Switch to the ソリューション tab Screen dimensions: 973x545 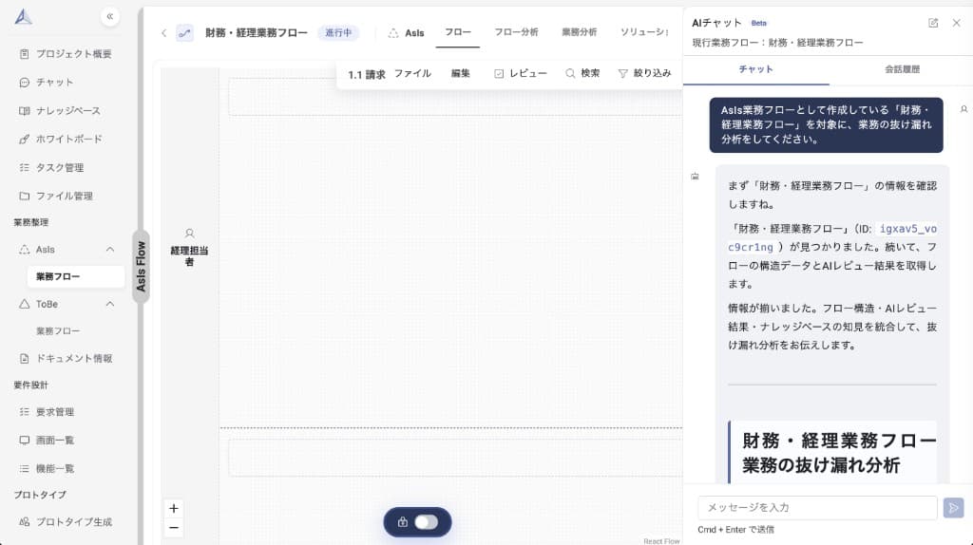tap(645, 32)
